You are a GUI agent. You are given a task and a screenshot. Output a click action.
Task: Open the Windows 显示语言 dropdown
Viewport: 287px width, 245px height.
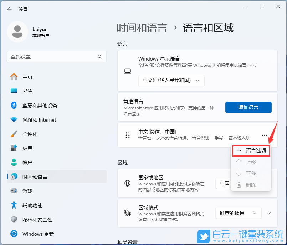[x=171, y=81]
